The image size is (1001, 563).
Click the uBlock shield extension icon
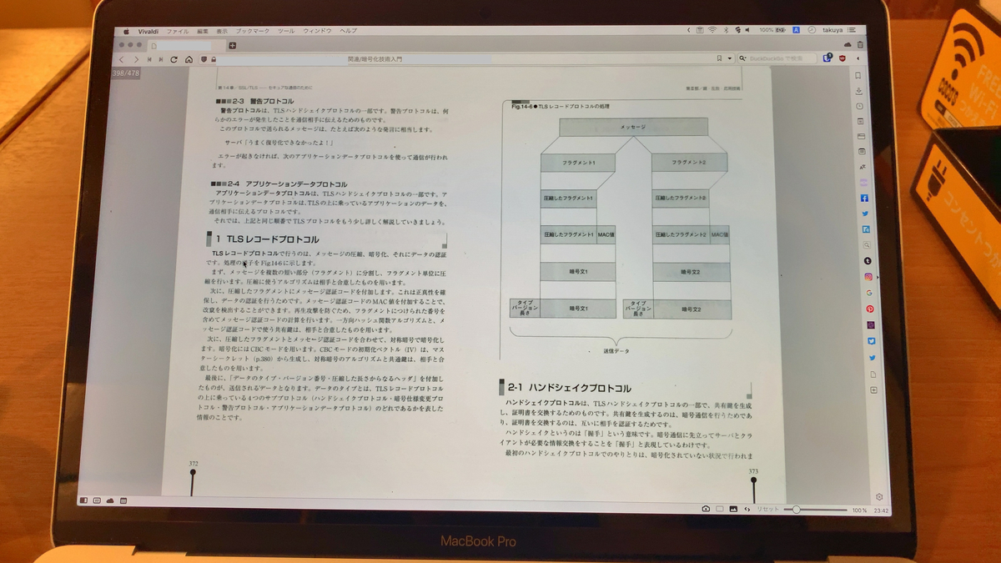(842, 58)
